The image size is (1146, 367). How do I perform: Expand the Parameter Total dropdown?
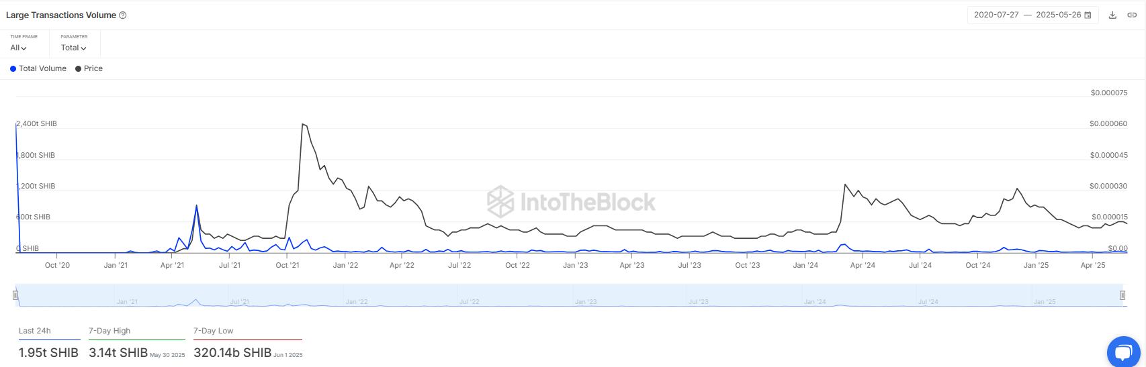click(73, 48)
